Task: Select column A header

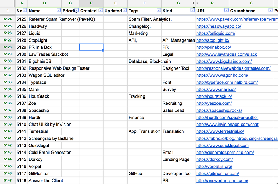Action: (x=22, y=3)
